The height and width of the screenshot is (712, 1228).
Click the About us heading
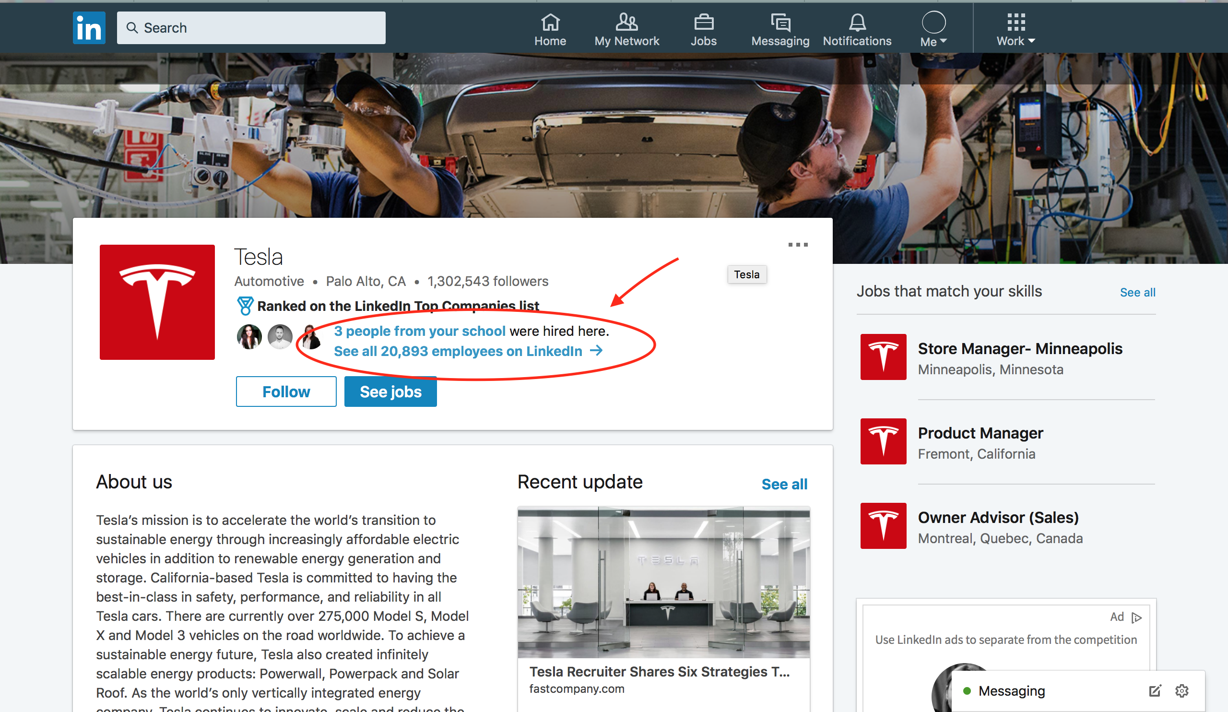(x=134, y=482)
